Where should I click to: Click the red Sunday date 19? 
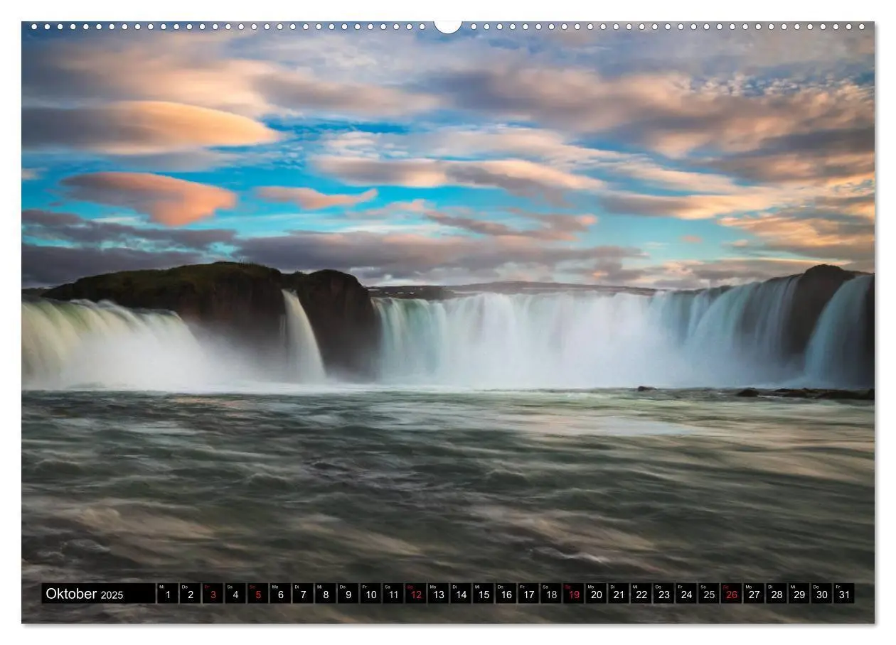pos(573,594)
